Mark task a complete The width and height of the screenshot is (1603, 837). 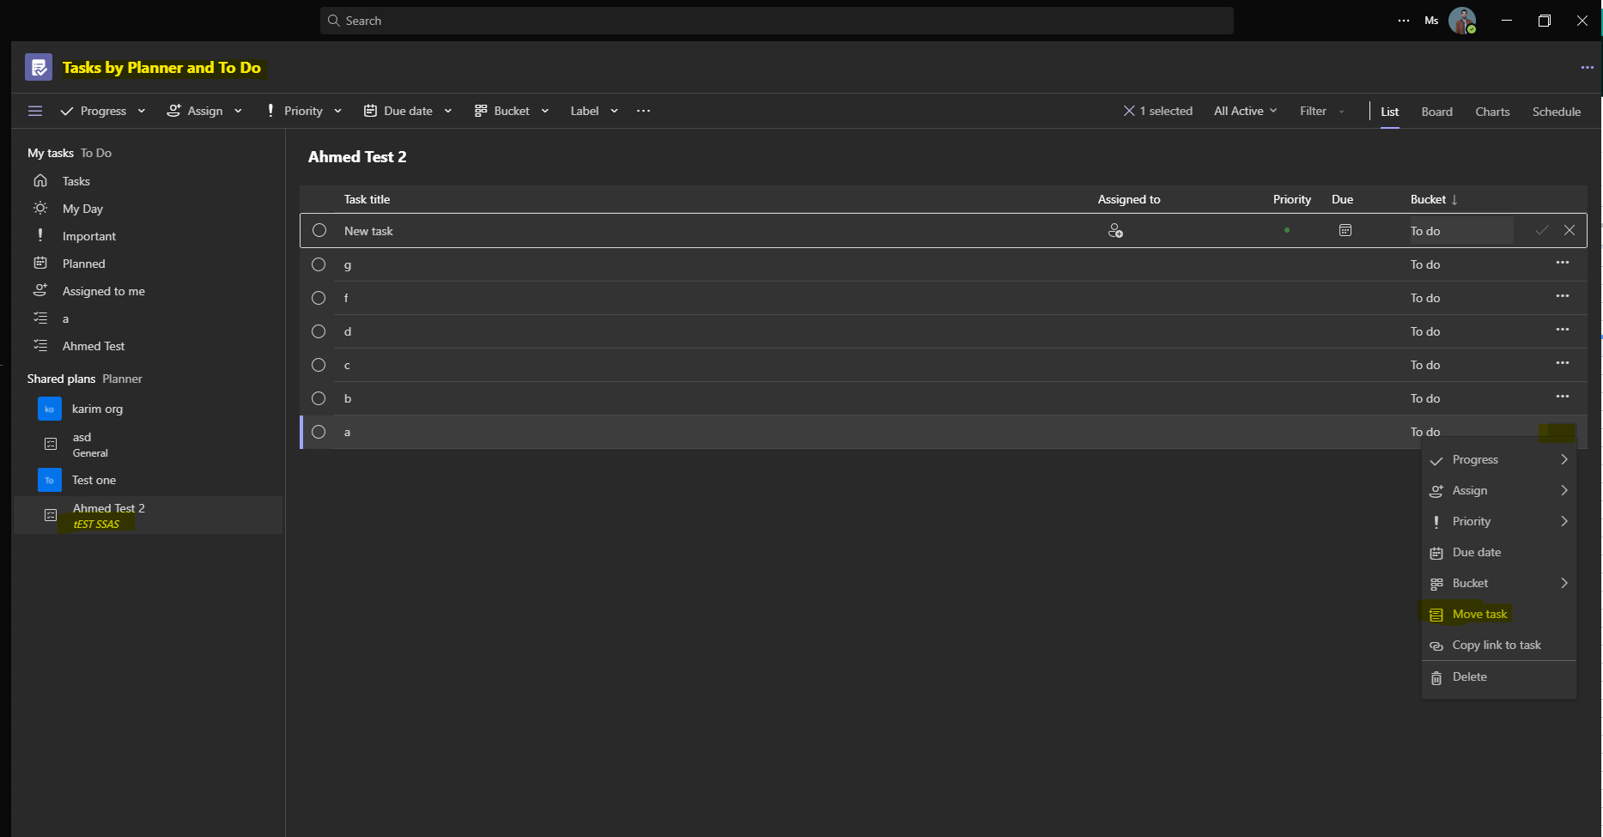319,432
